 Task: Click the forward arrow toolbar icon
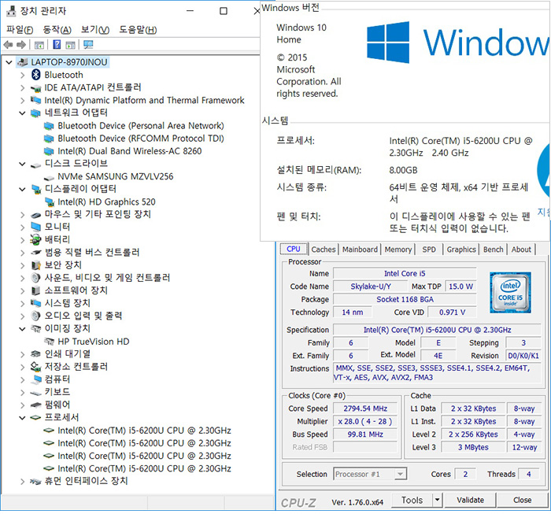tap(21, 45)
